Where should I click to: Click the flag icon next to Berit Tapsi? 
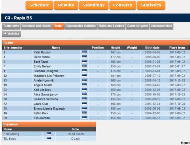pyautogui.click(x=84, y=61)
